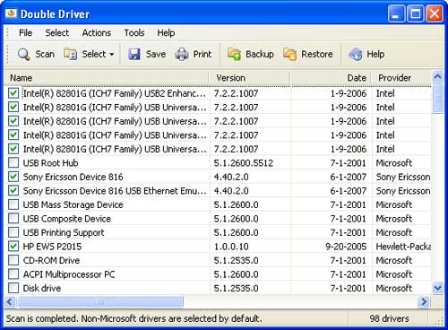Sort by the Date column header
Screen dimensions: 448x330
(331, 78)
